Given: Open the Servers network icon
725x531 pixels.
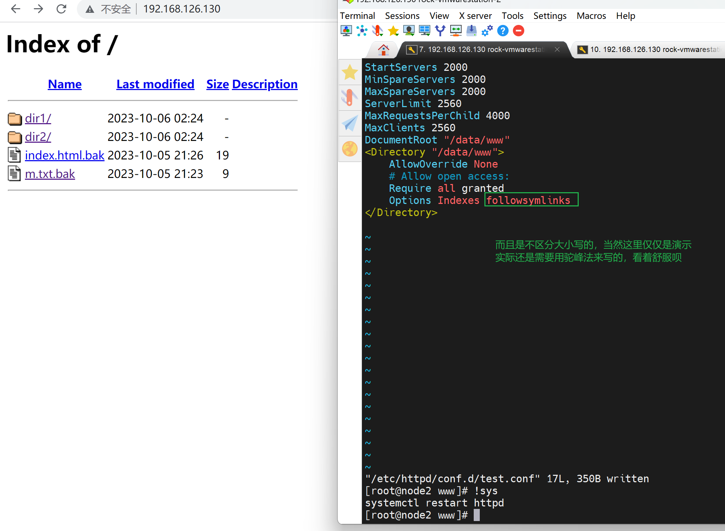Looking at the screenshot, I should pos(362,31).
